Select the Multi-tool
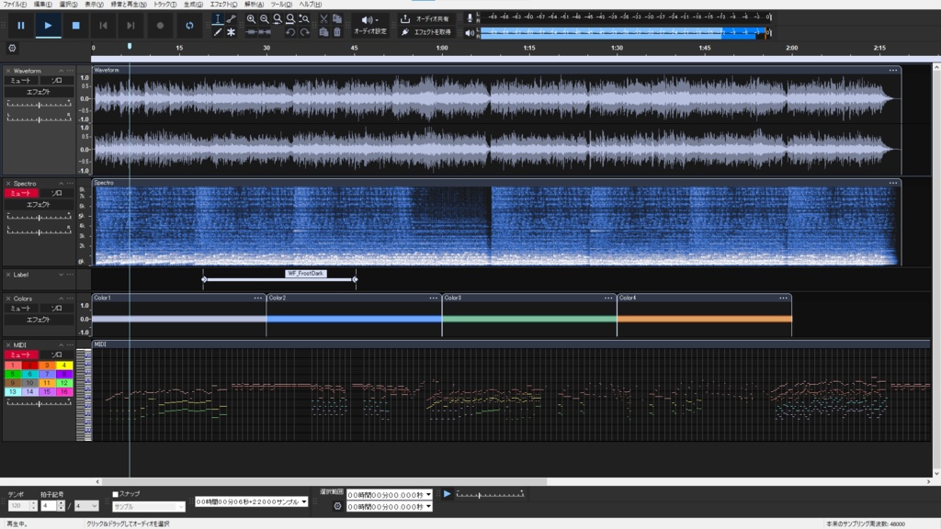The height and width of the screenshot is (529, 941). 232,30
